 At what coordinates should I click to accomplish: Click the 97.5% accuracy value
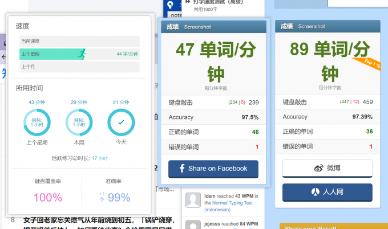[x=250, y=117]
